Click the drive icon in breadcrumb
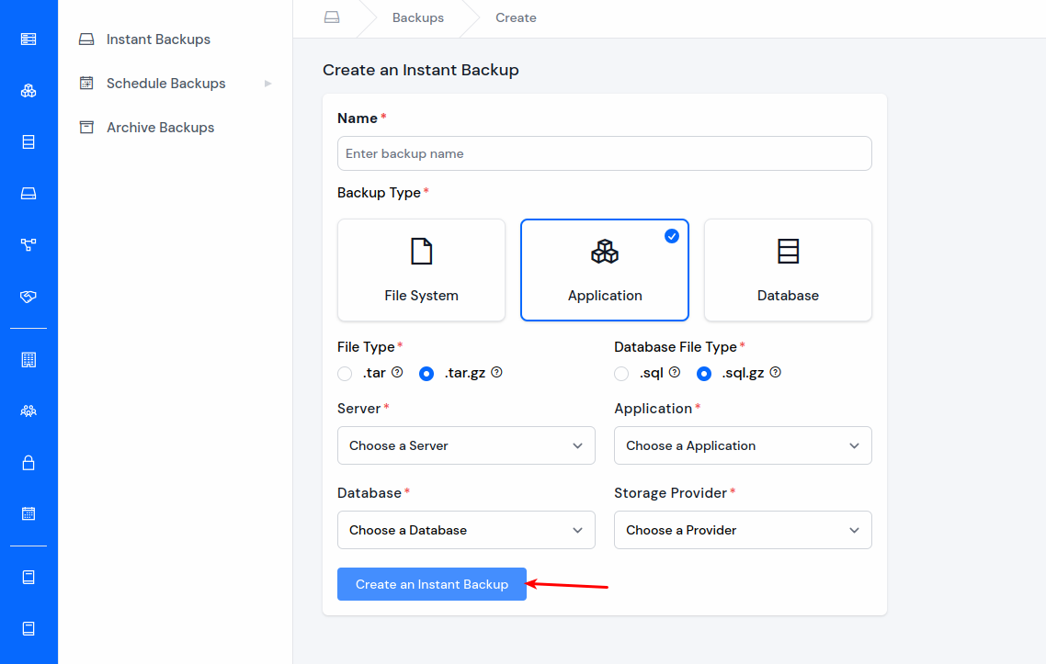The height and width of the screenshot is (664, 1046). (x=332, y=17)
